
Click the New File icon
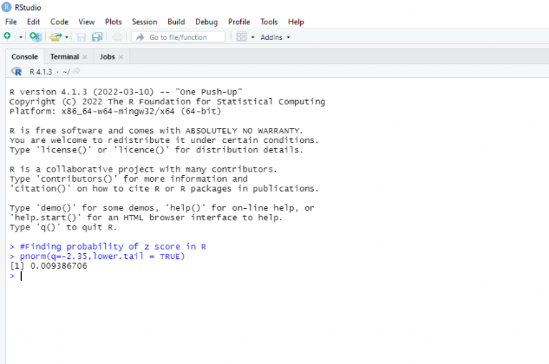click(8, 36)
